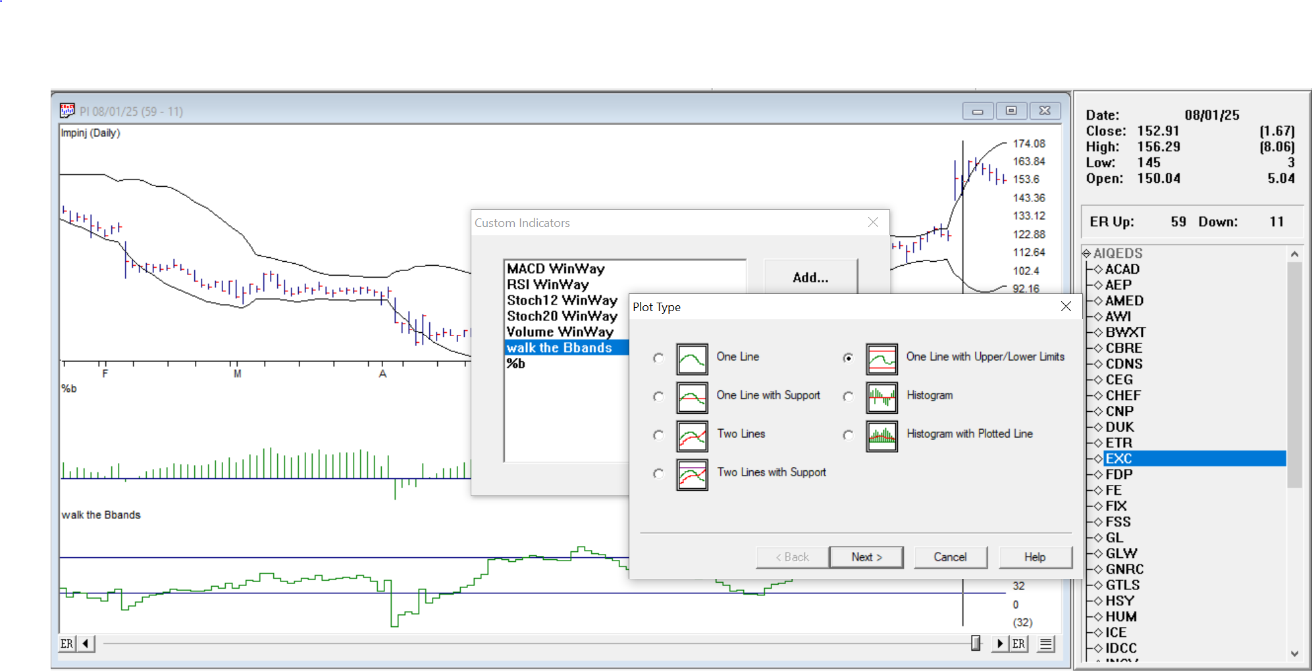
Task: Step the chart date forward with right arrow
Action: pos(1000,643)
